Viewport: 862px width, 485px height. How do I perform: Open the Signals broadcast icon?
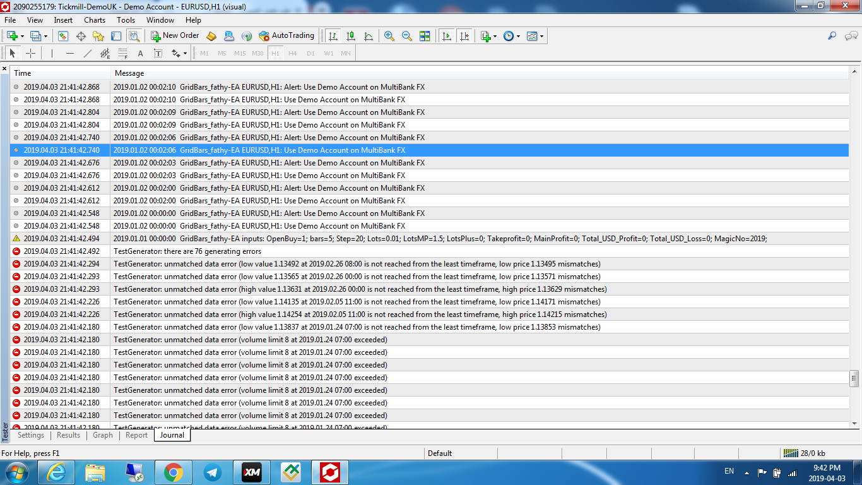(247, 36)
